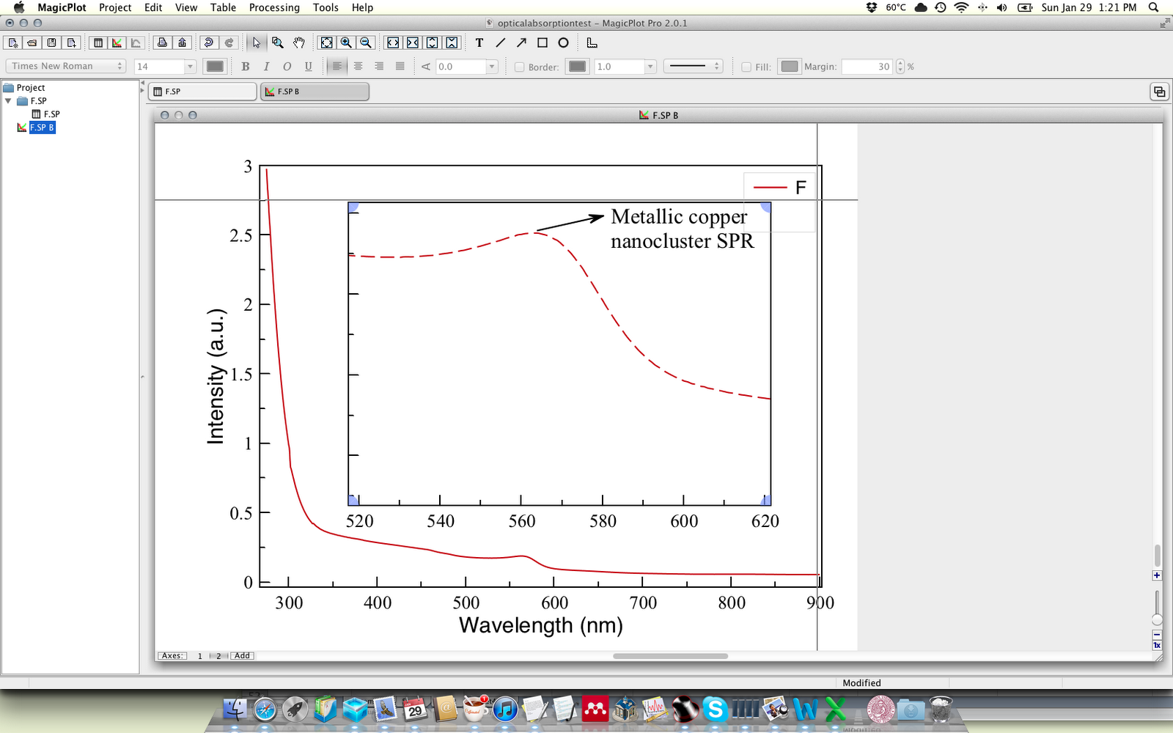Activate the Hand pan tool
1173x733 pixels.
[x=298, y=43]
